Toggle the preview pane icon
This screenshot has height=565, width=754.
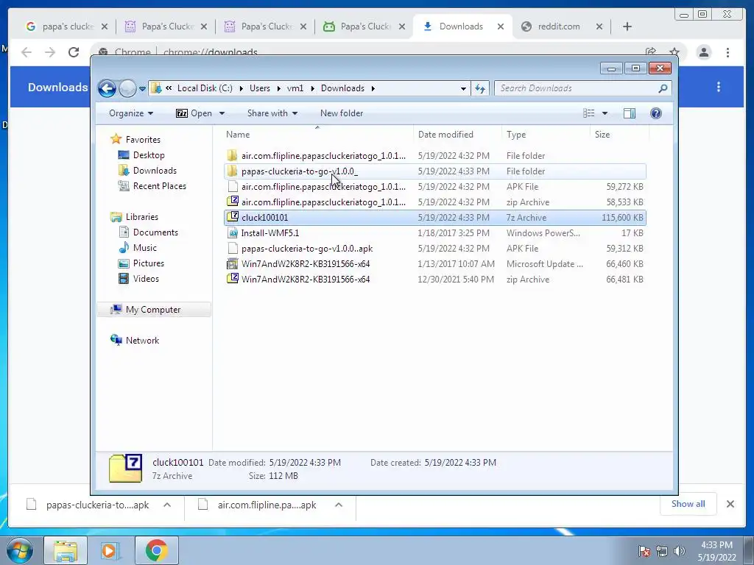pos(630,113)
